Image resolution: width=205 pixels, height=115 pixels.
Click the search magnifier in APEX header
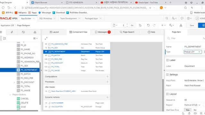point(167,19)
